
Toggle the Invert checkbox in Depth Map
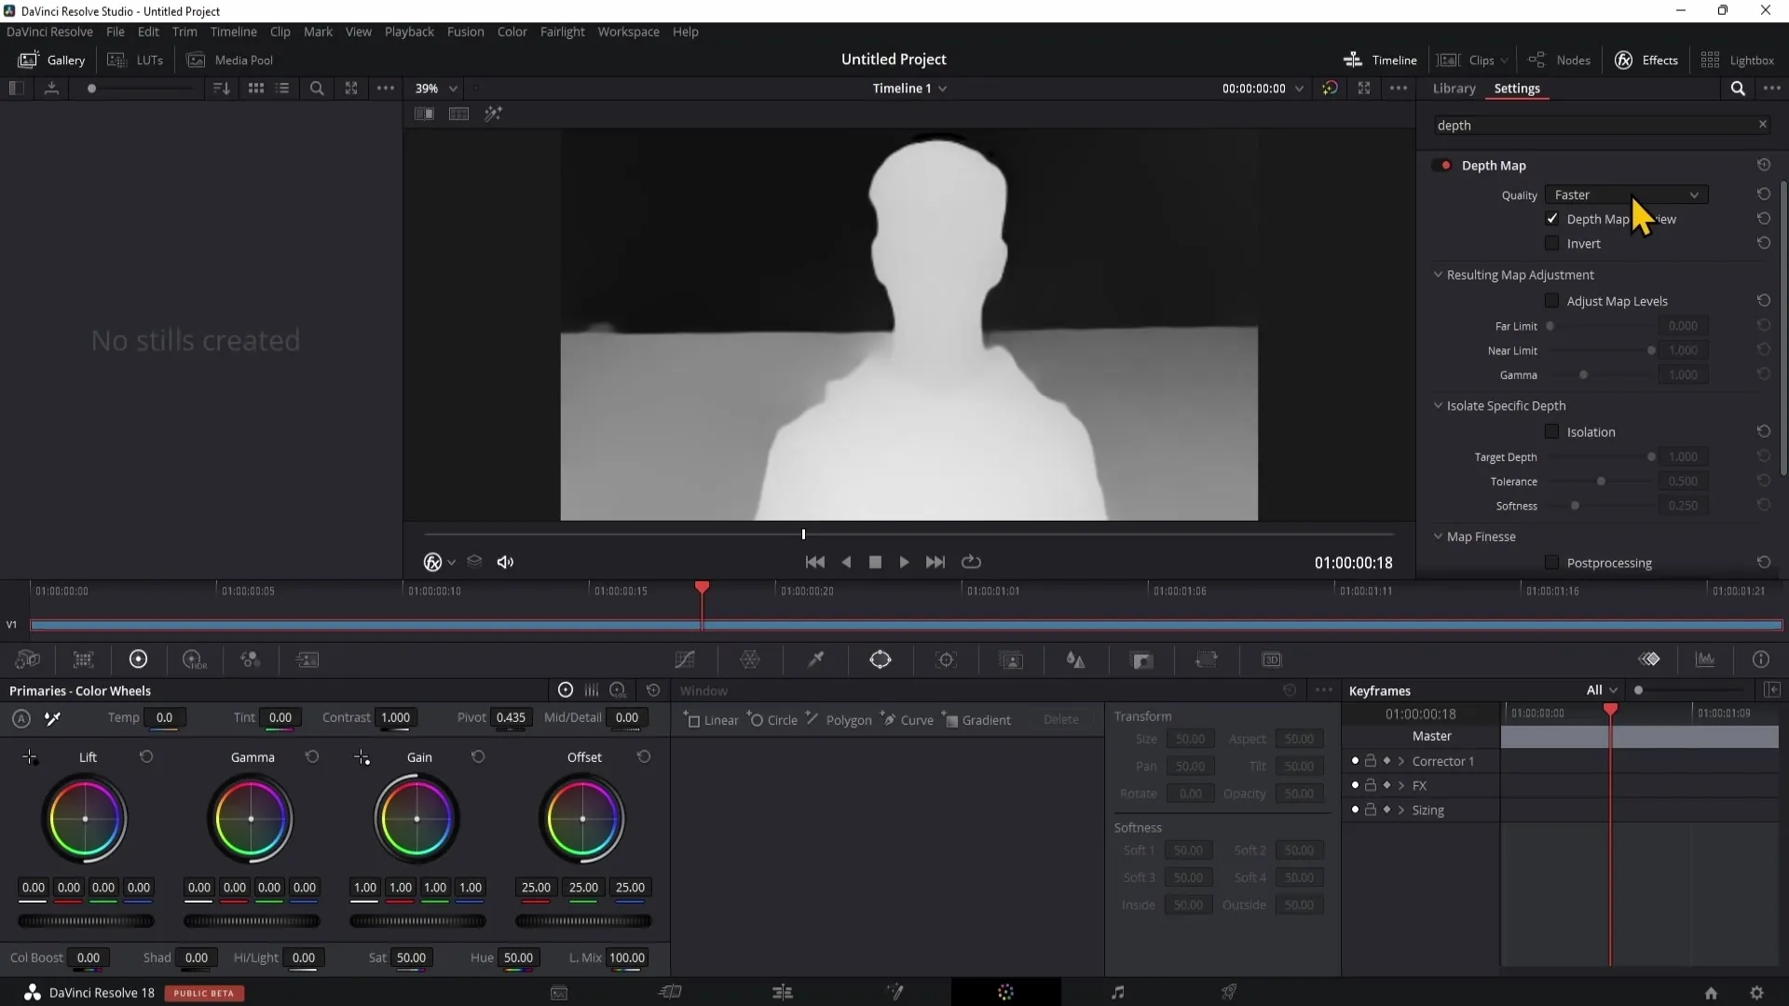pyautogui.click(x=1551, y=243)
